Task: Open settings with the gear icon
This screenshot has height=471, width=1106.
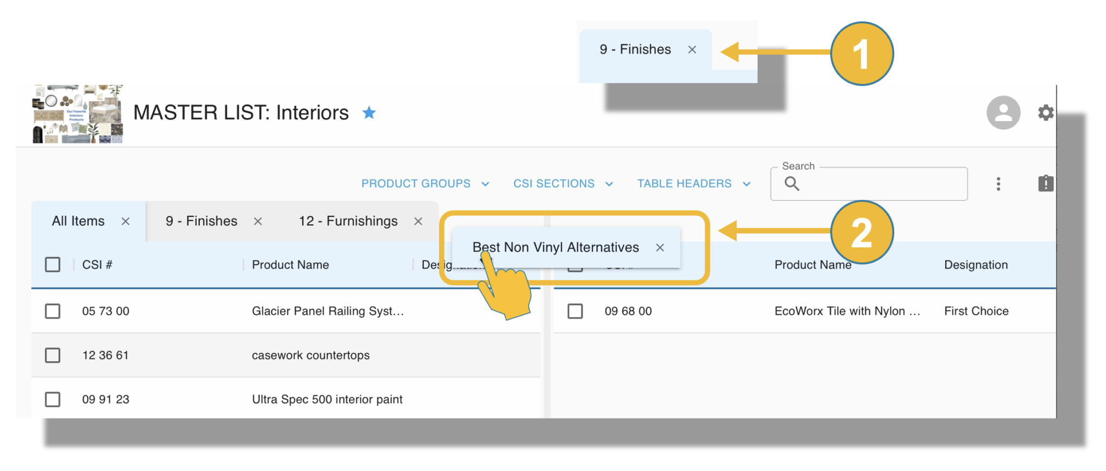Action: coord(1046,112)
